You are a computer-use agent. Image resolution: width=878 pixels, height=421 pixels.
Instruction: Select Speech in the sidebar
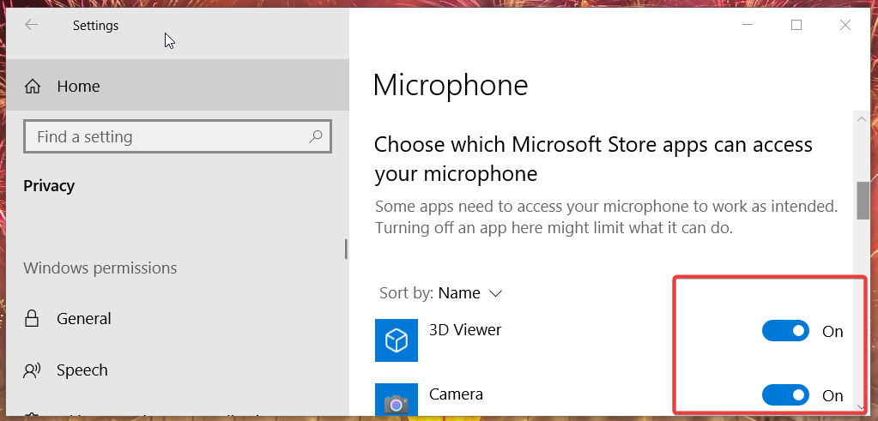[82, 370]
